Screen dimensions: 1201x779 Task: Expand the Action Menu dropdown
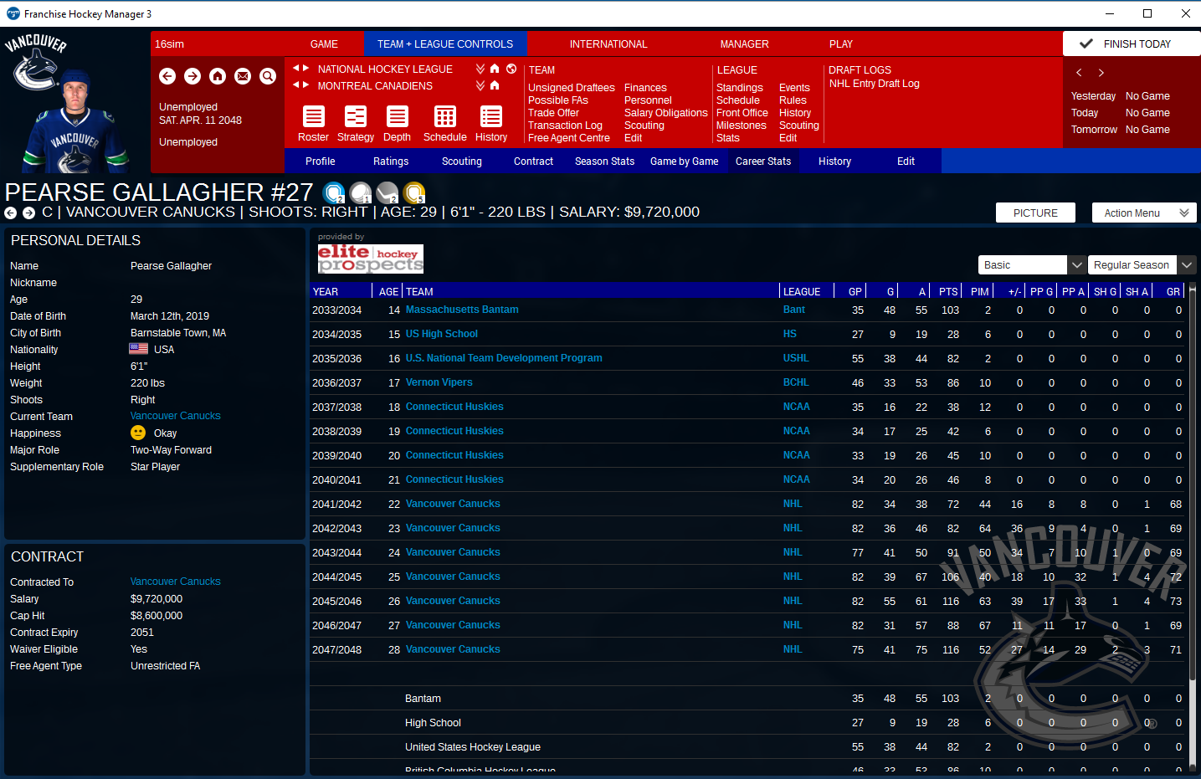pyautogui.click(x=1143, y=213)
